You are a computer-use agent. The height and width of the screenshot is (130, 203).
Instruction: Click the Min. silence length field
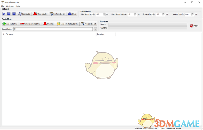(x=99, y=14)
